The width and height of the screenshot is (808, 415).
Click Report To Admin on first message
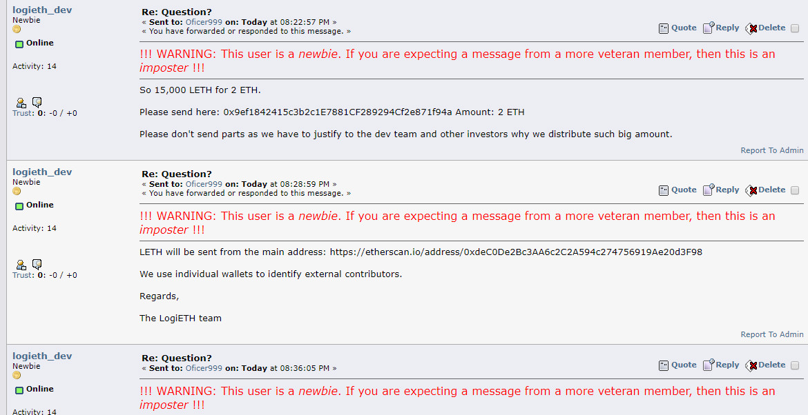tap(772, 150)
